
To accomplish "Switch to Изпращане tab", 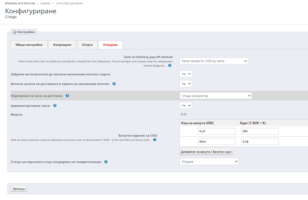I will coord(62,45).
